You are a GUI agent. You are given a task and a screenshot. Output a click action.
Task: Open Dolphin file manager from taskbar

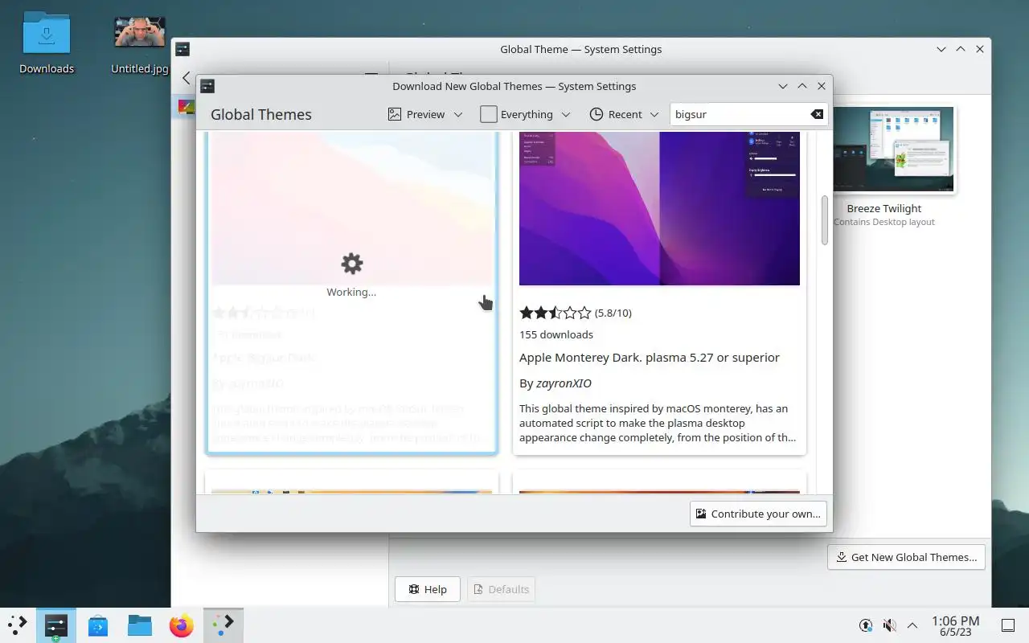[140, 625]
